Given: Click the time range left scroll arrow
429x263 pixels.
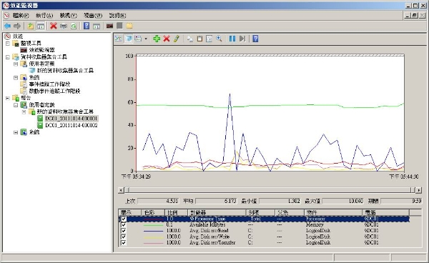Looking at the screenshot, I should click(x=122, y=190).
